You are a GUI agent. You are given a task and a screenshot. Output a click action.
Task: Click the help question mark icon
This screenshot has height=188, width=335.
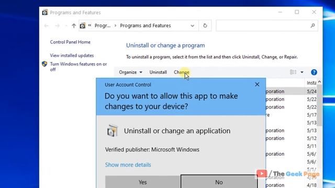[314, 72]
